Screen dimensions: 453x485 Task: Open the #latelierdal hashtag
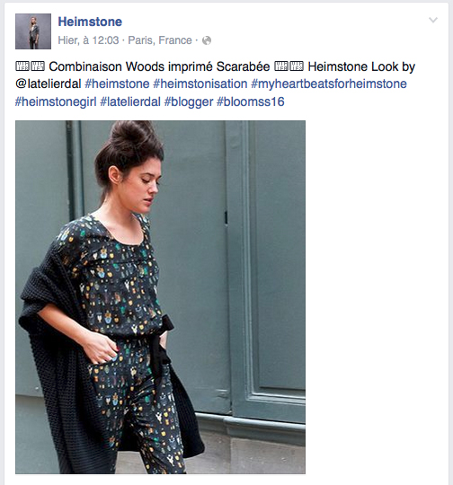click(x=130, y=101)
